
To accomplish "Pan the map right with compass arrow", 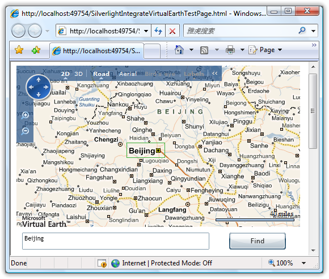I will click(x=46, y=87).
